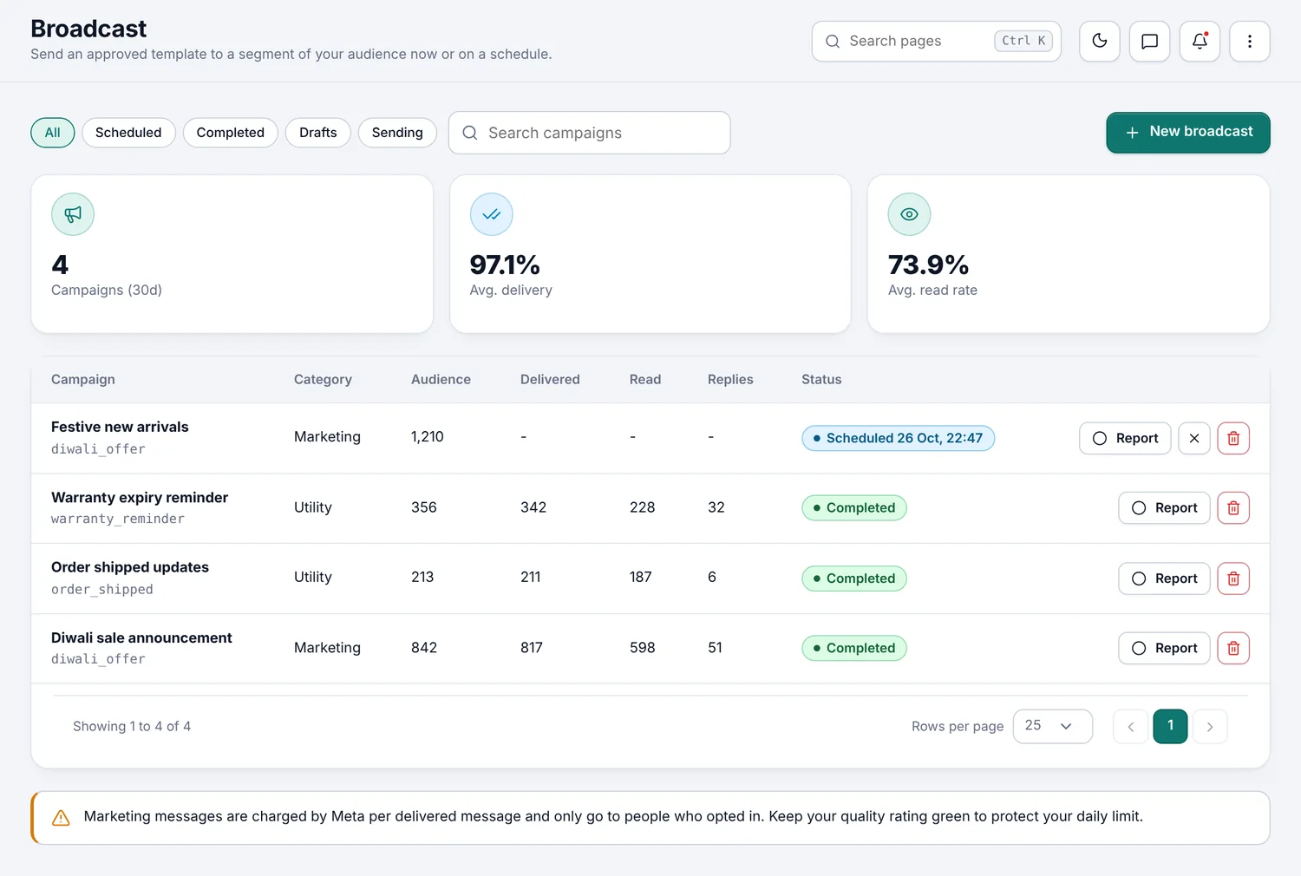Click the double-check delivery icon
1301x876 pixels.
[x=491, y=214]
